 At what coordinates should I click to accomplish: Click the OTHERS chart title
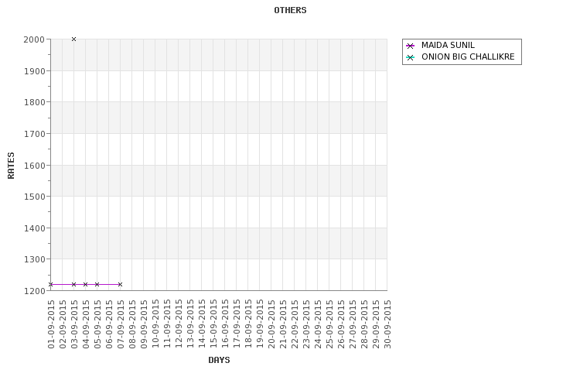[x=290, y=11]
